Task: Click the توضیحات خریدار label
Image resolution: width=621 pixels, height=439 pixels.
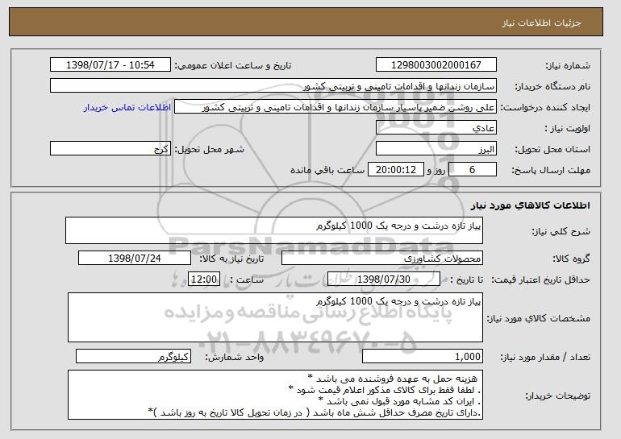Action: [x=558, y=396]
